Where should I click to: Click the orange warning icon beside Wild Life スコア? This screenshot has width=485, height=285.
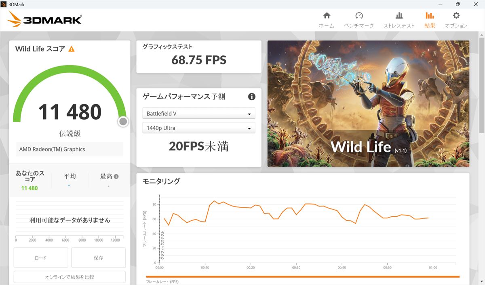coord(72,49)
